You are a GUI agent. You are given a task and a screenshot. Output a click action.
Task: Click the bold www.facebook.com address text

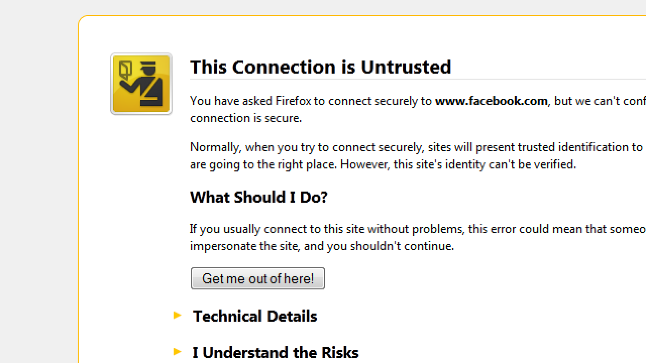tap(491, 101)
